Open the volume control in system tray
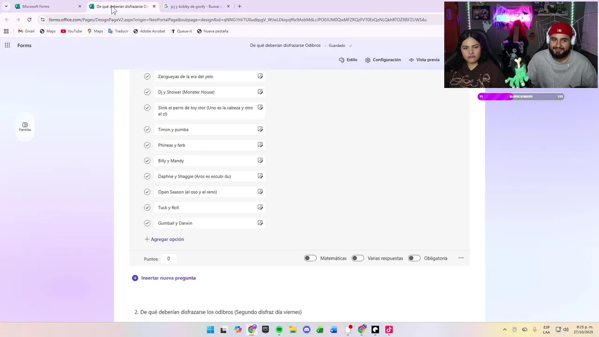599x337 pixels. 566,330
